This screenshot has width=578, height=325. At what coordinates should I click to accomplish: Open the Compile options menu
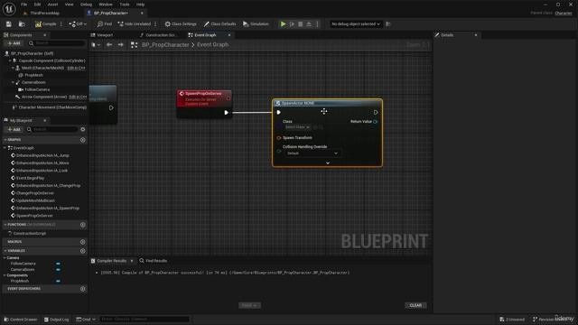click(x=61, y=24)
